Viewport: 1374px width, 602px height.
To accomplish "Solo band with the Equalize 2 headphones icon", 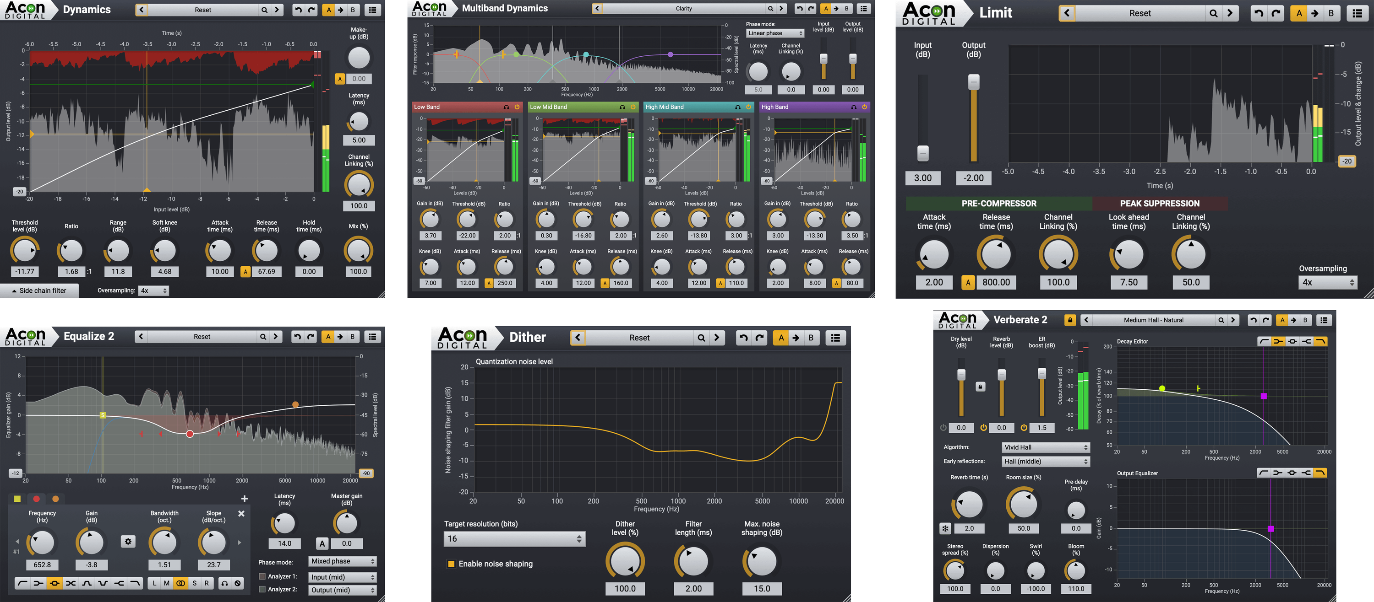I will [224, 583].
